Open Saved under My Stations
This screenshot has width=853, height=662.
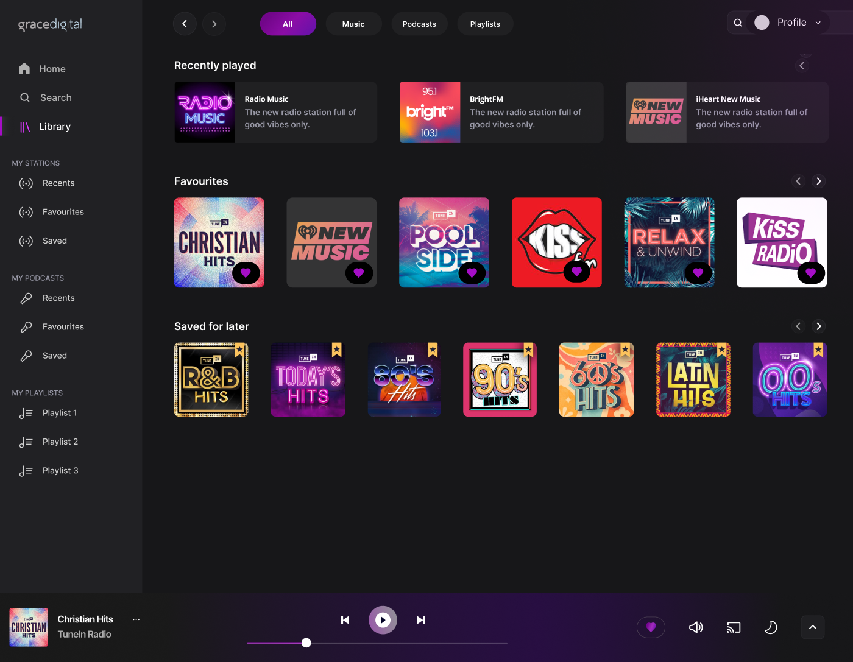coord(43,241)
